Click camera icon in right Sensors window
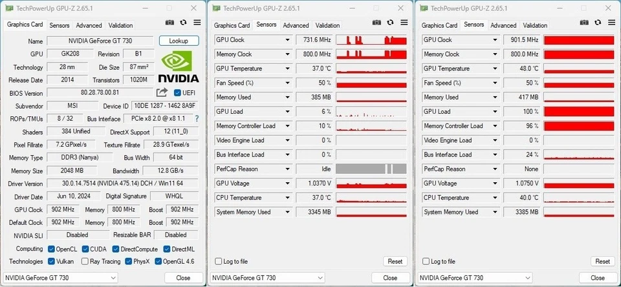This screenshot has height=287, width=621. pyautogui.click(x=584, y=23)
